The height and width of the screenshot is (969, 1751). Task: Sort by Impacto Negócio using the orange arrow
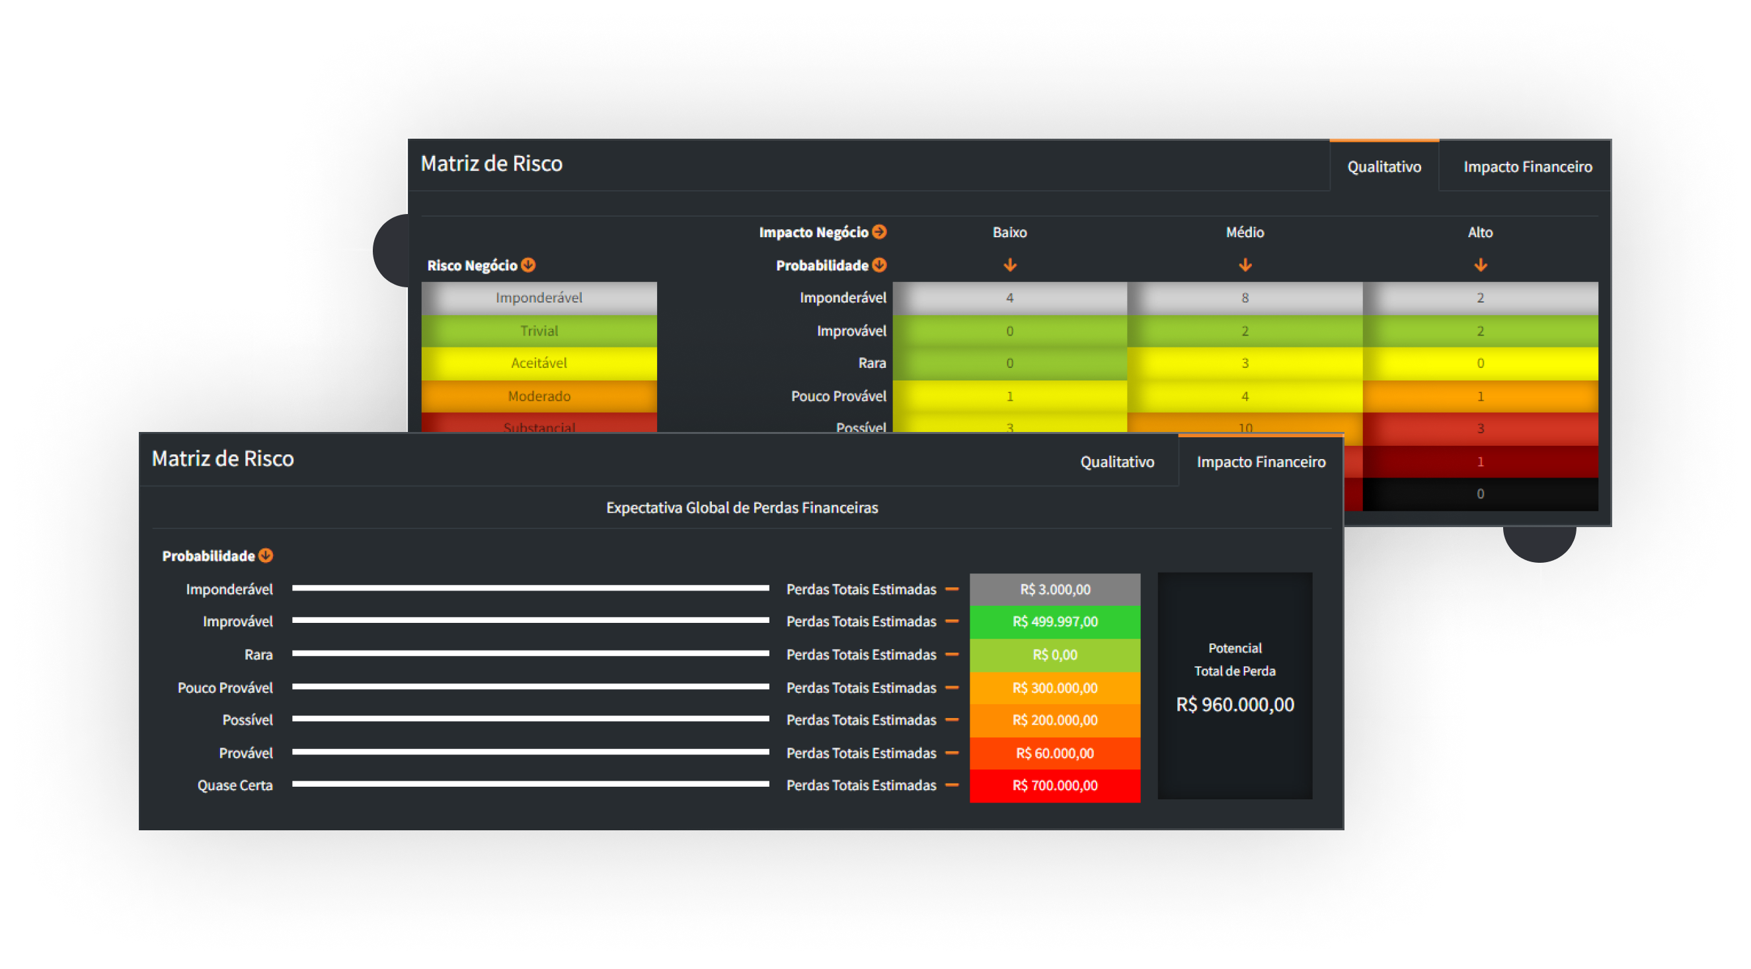881,232
